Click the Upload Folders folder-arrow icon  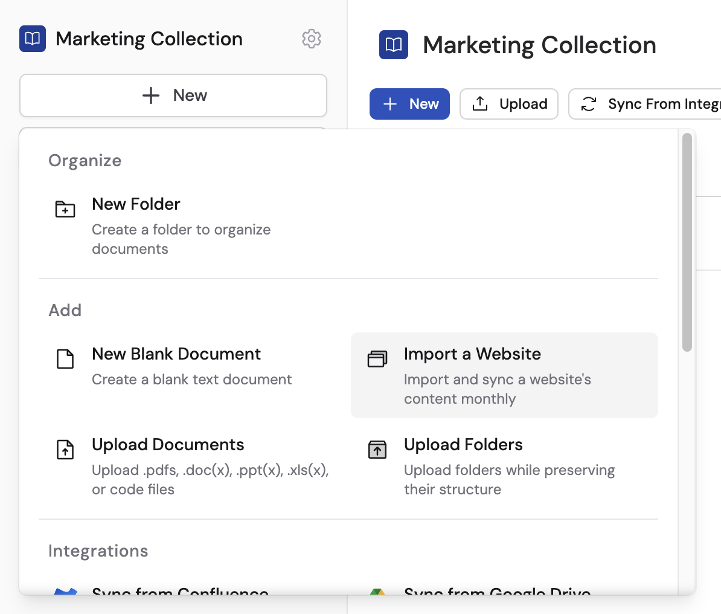tap(377, 449)
